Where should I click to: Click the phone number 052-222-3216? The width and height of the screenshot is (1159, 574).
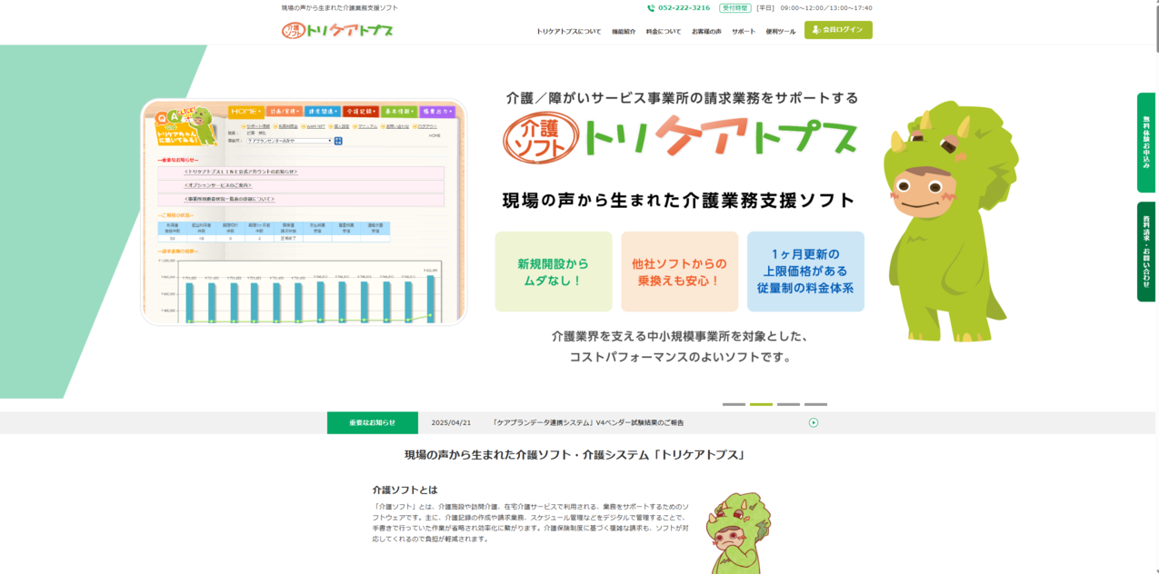[684, 8]
